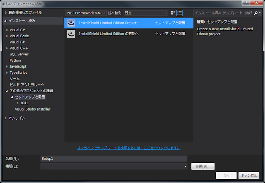The height and width of the screenshot is (183, 265).
Task: Expand the JavaScript node
Action: tap(7, 67)
